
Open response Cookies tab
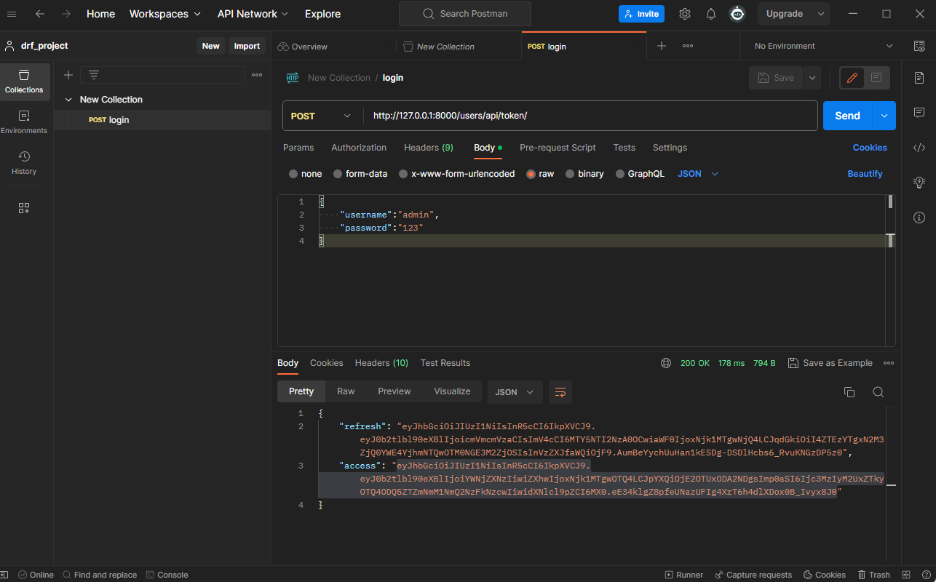[x=326, y=363]
